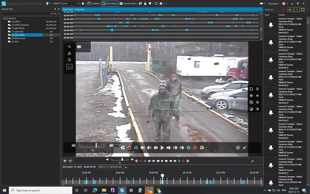Viewport: 310px width, 194px height.
Task: Click the search magnifier icon on video panel
Action: click(69, 47)
